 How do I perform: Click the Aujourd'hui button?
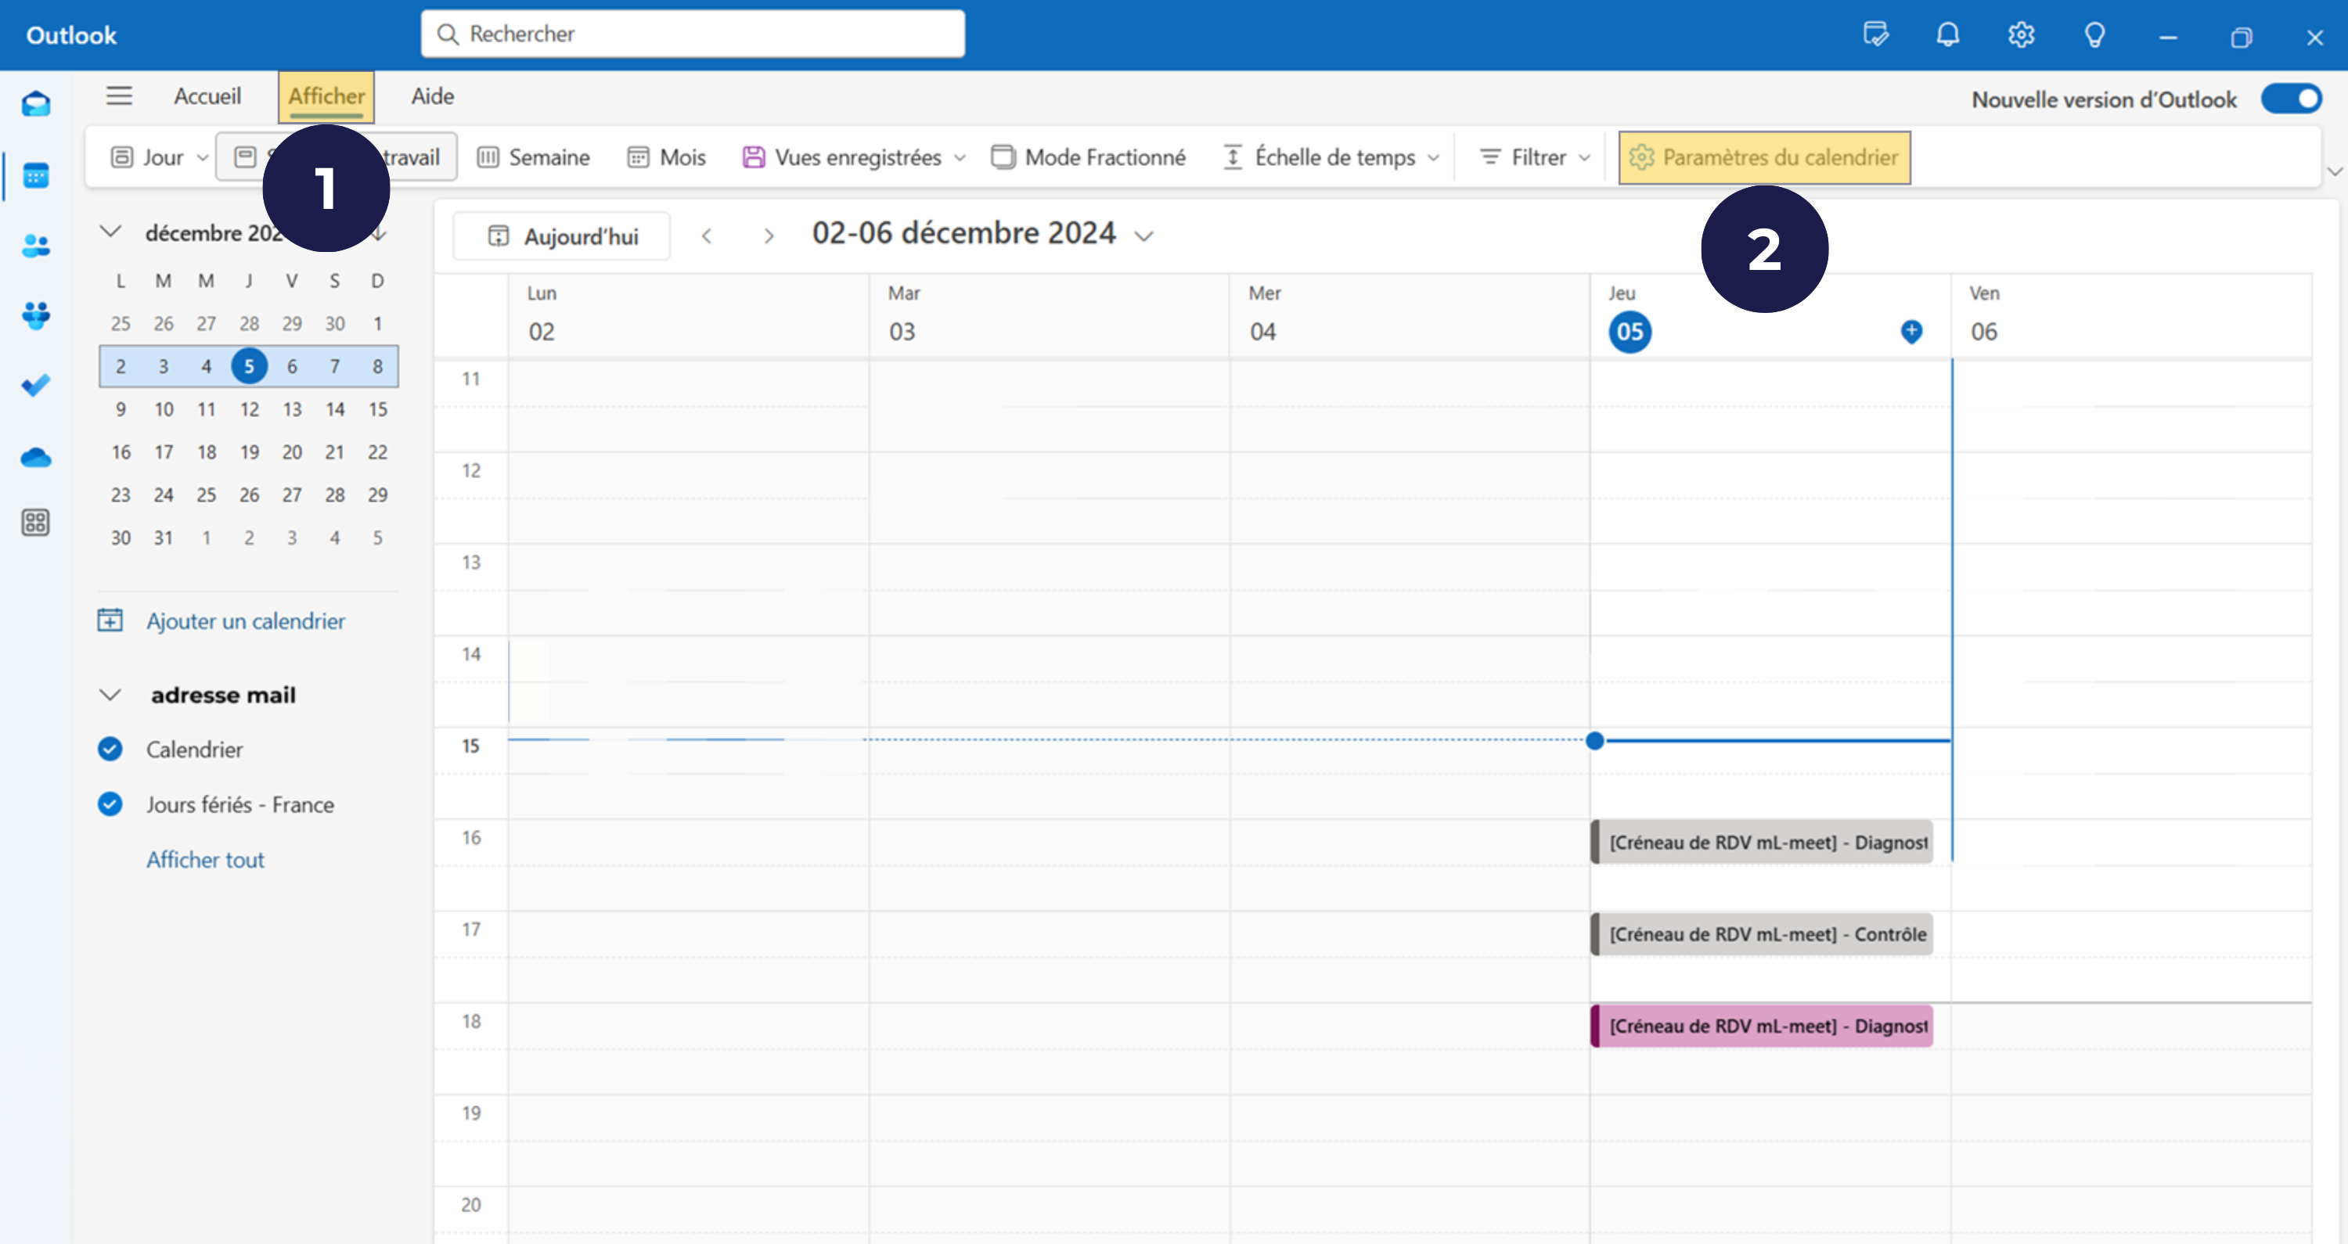pos(563,236)
